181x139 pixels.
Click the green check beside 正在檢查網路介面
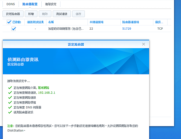[10, 88]
